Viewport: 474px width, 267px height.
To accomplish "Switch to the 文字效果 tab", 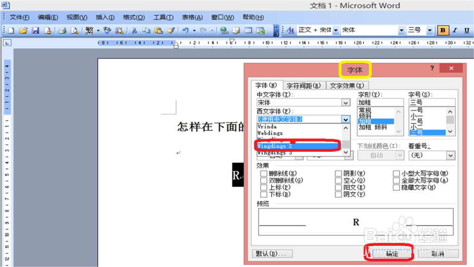I will [x=347, y=85].
